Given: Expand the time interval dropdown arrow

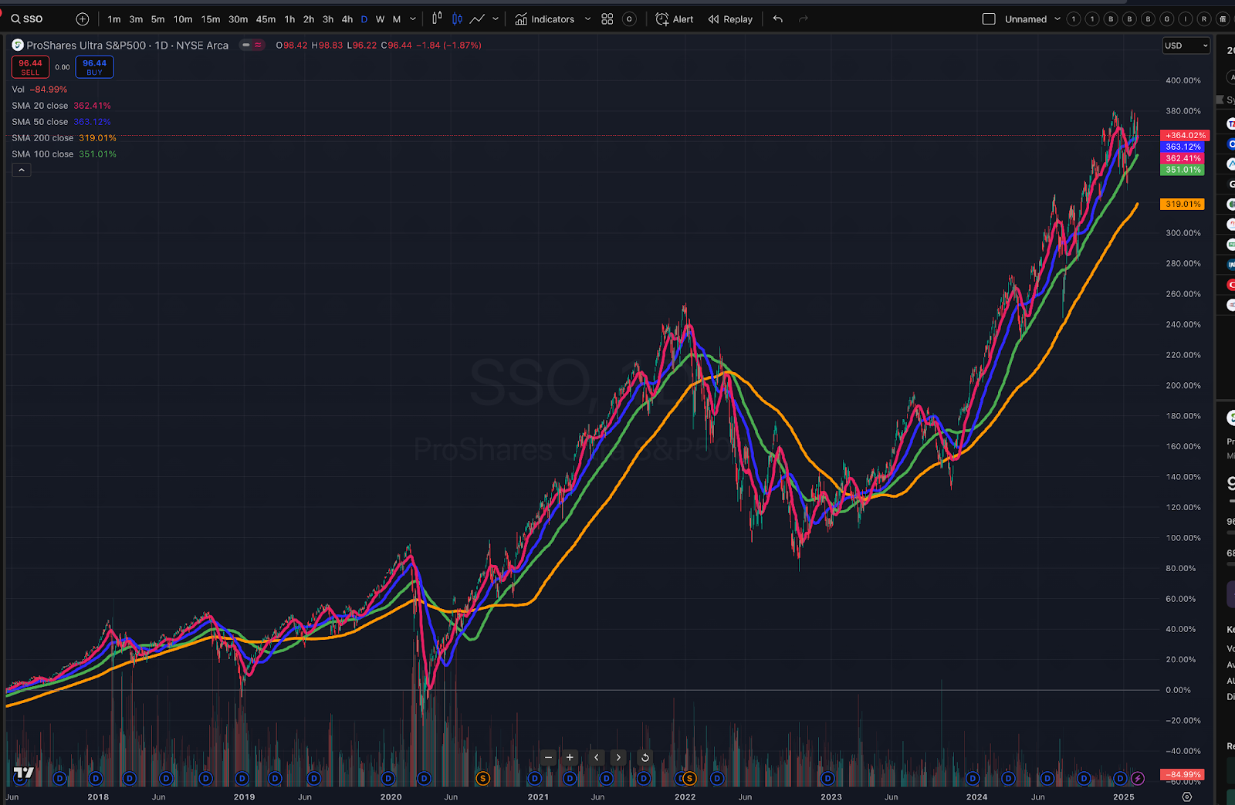Looking at the screenshot, I should [413, 19].
